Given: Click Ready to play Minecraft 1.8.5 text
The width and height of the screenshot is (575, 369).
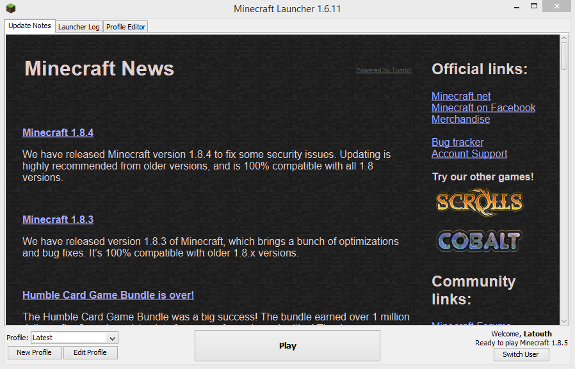Looking at the screenshot, I should [x=521, y=343].
